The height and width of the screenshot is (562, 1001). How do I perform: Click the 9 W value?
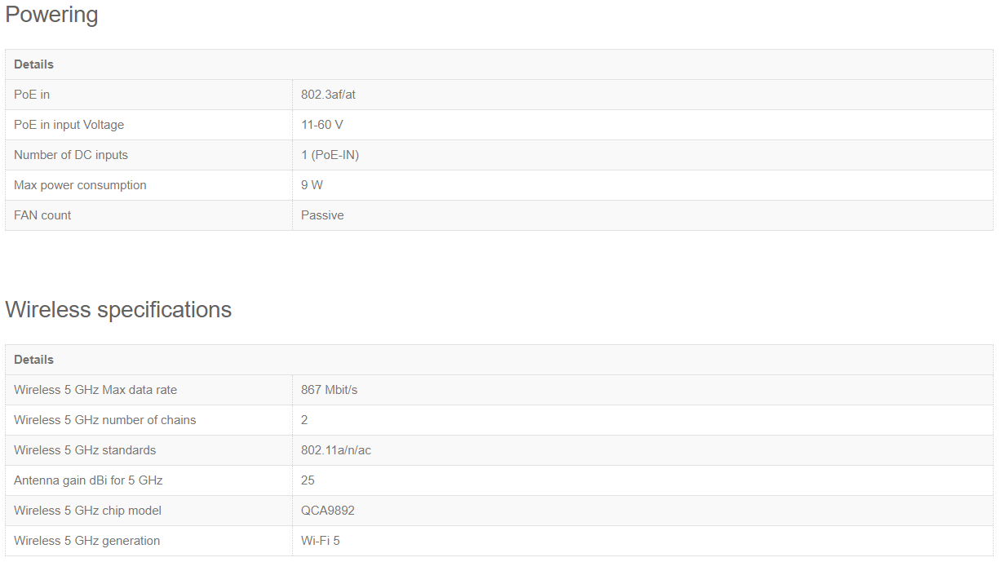coord(312,185)
